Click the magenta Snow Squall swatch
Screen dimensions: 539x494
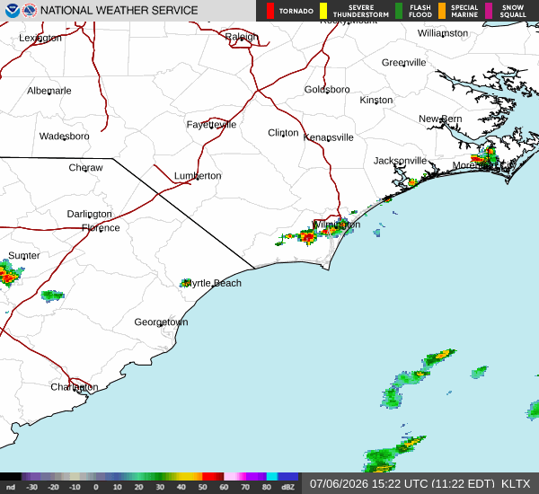[x=489, y=11]
